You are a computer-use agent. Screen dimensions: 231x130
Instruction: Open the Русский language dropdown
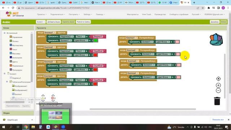(x=196, y=14)
